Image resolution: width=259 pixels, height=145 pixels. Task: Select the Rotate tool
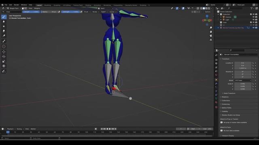coord(4,56)
